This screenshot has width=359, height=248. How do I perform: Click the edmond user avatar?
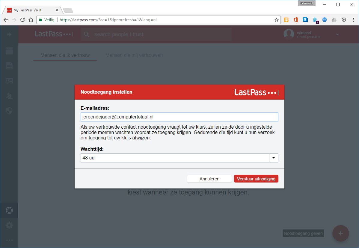pyautogui.click(x=289, y=34)
